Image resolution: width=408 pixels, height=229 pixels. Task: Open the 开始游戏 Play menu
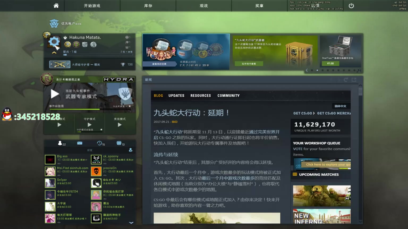click(x=92, y=6)
